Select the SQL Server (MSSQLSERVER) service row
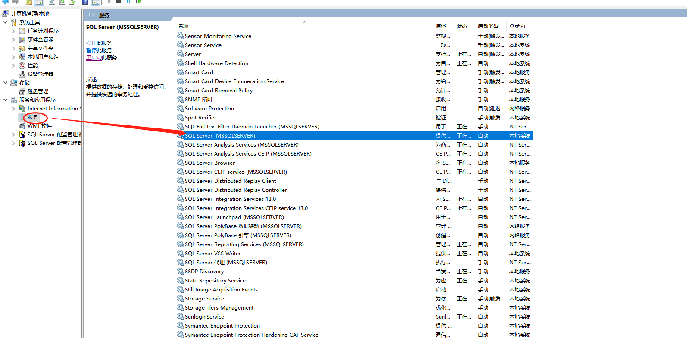Image resolution: width=687 pixels, height=338 pixels. click(x=355, y=135)
